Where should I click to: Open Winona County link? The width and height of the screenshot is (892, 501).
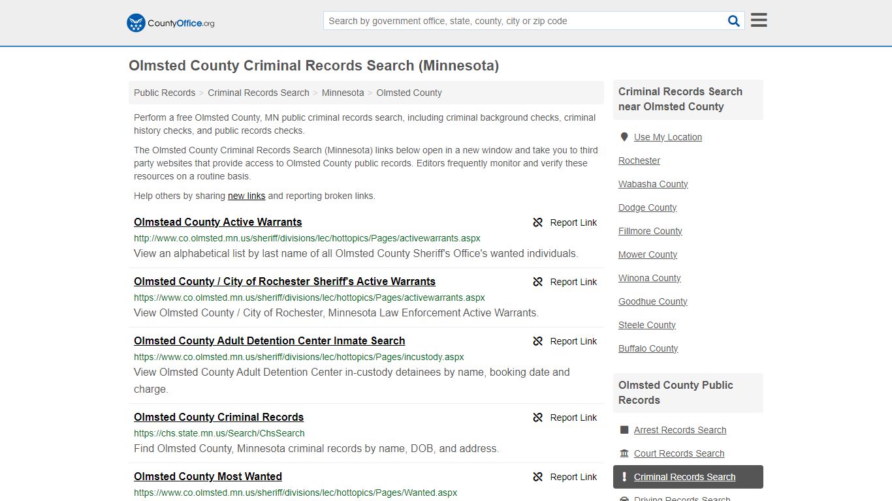650,278
